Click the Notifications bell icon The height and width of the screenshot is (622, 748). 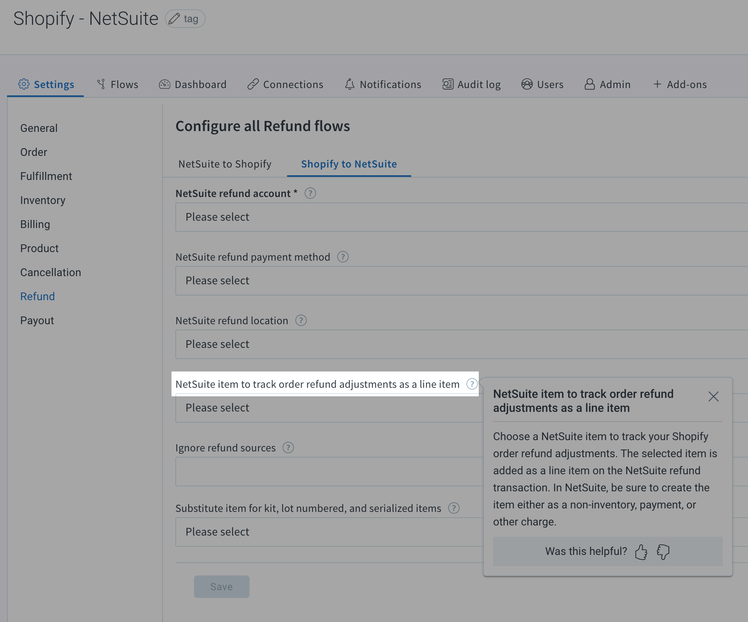[x=350, y=84]
